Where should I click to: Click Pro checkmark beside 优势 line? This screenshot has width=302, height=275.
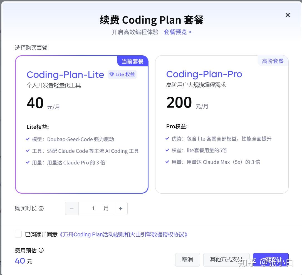pos(167,138)
